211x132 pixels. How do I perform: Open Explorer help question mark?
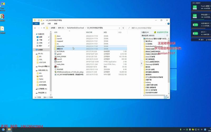click(168, 24)
